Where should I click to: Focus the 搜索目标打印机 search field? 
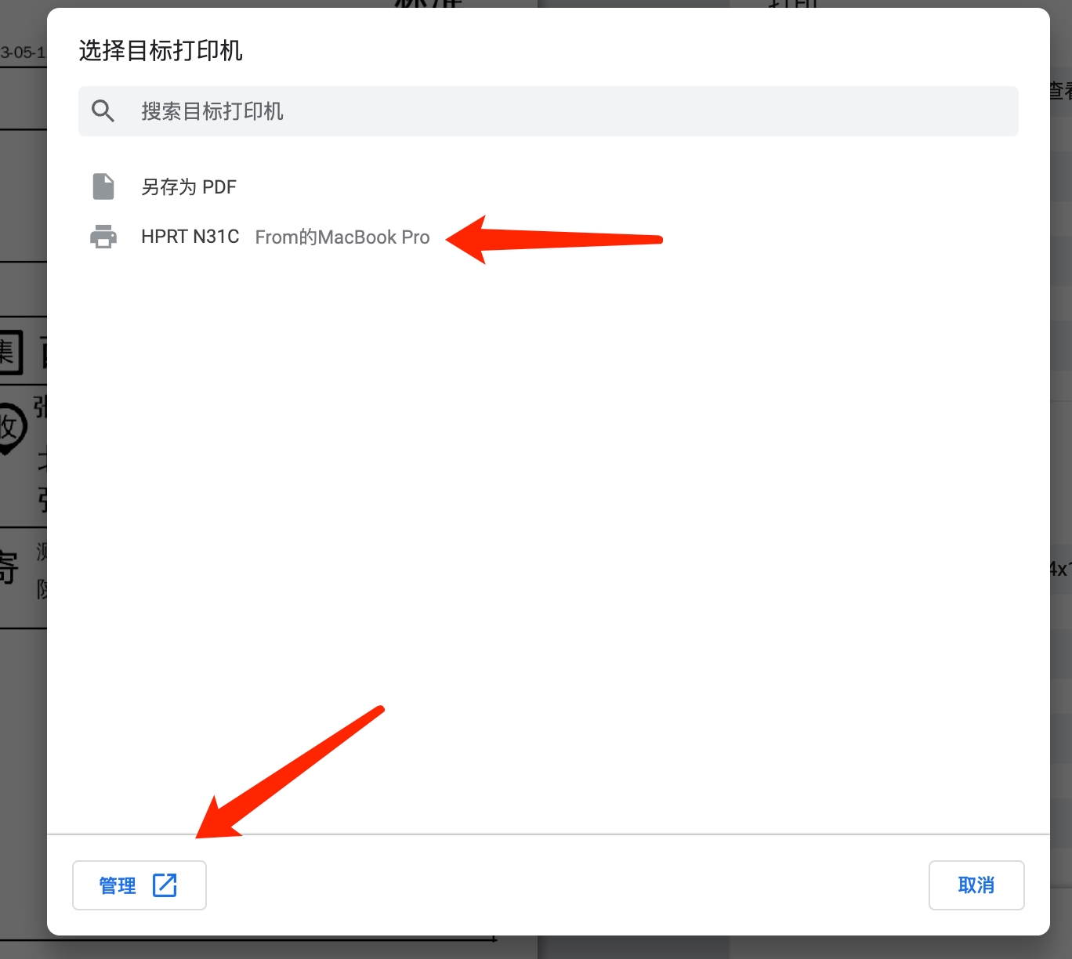[549, 111]
